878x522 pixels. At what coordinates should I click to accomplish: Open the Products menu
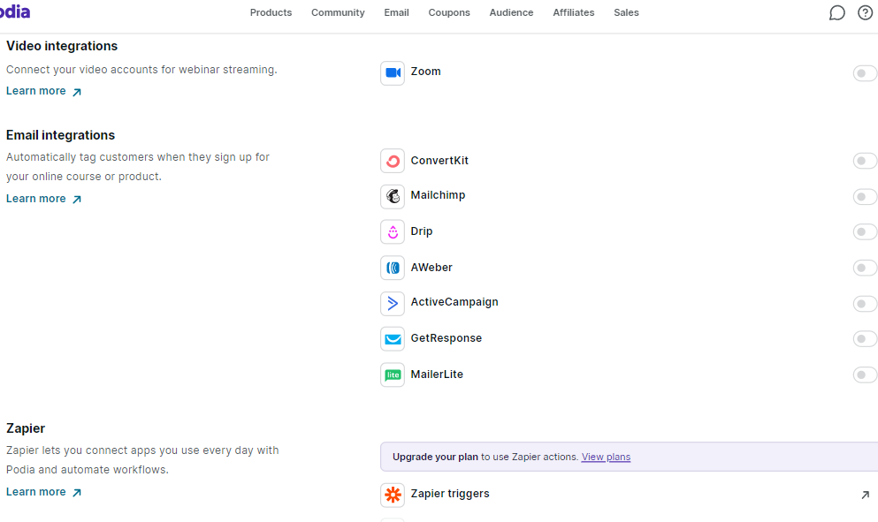(271, 12)
